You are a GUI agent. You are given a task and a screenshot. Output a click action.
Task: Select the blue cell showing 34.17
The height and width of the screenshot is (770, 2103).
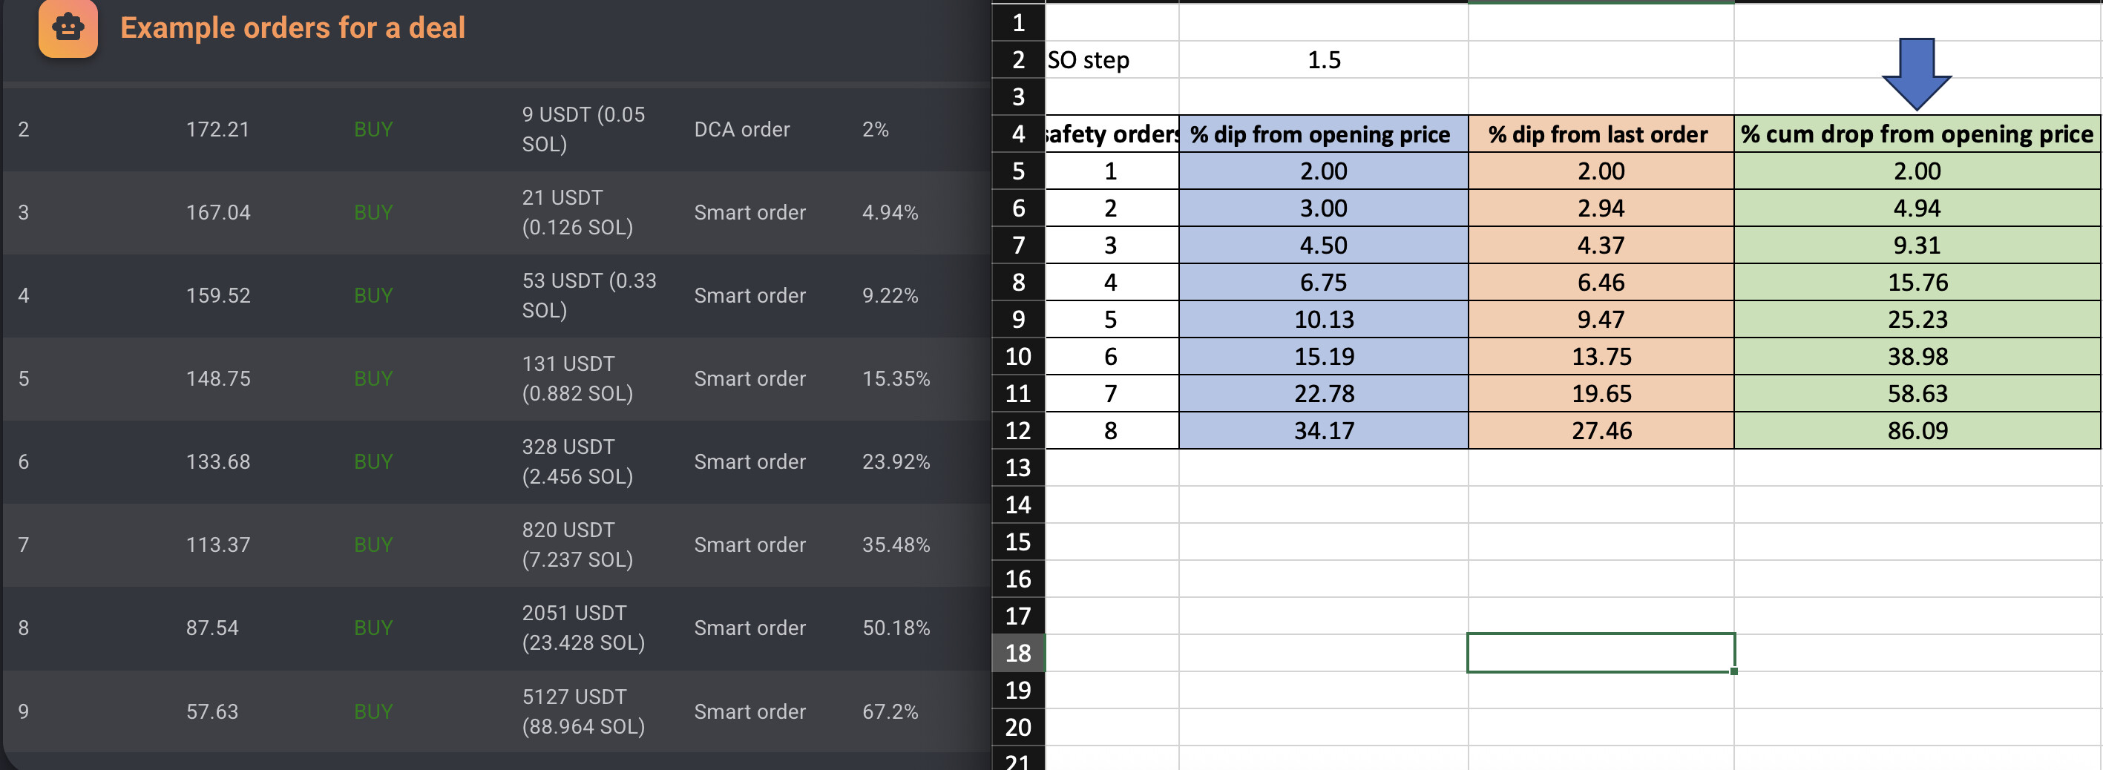pos(1323,431)
